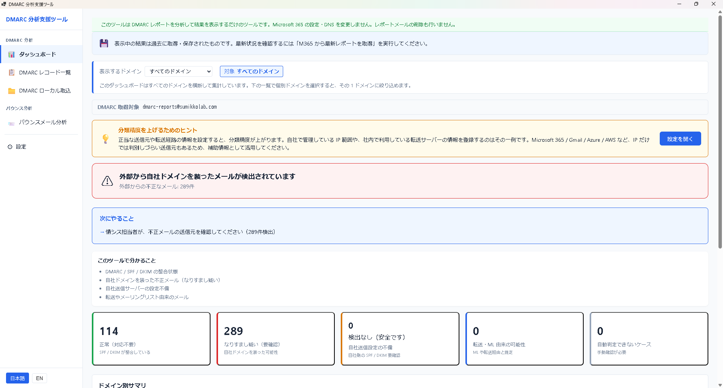This screenshot has height=388, width=723.
Task: Minimize the application window
Action: point(679,4)
